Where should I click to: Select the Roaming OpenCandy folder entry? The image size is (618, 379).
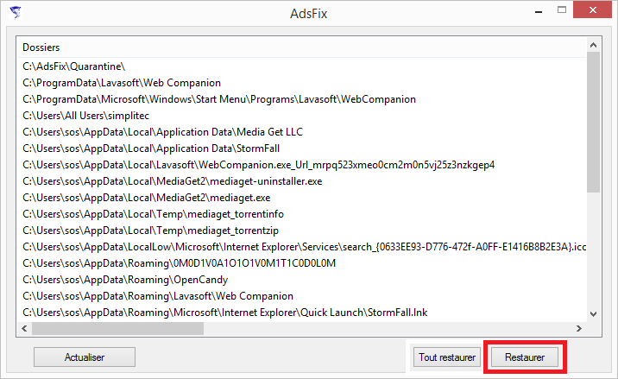pos(125,280)
